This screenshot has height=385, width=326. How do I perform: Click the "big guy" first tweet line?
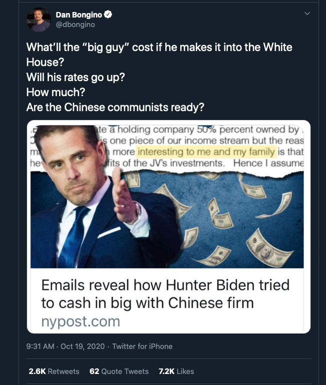point(159,48)
